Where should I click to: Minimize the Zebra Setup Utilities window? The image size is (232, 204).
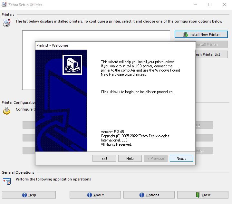(x=195, y=5)
